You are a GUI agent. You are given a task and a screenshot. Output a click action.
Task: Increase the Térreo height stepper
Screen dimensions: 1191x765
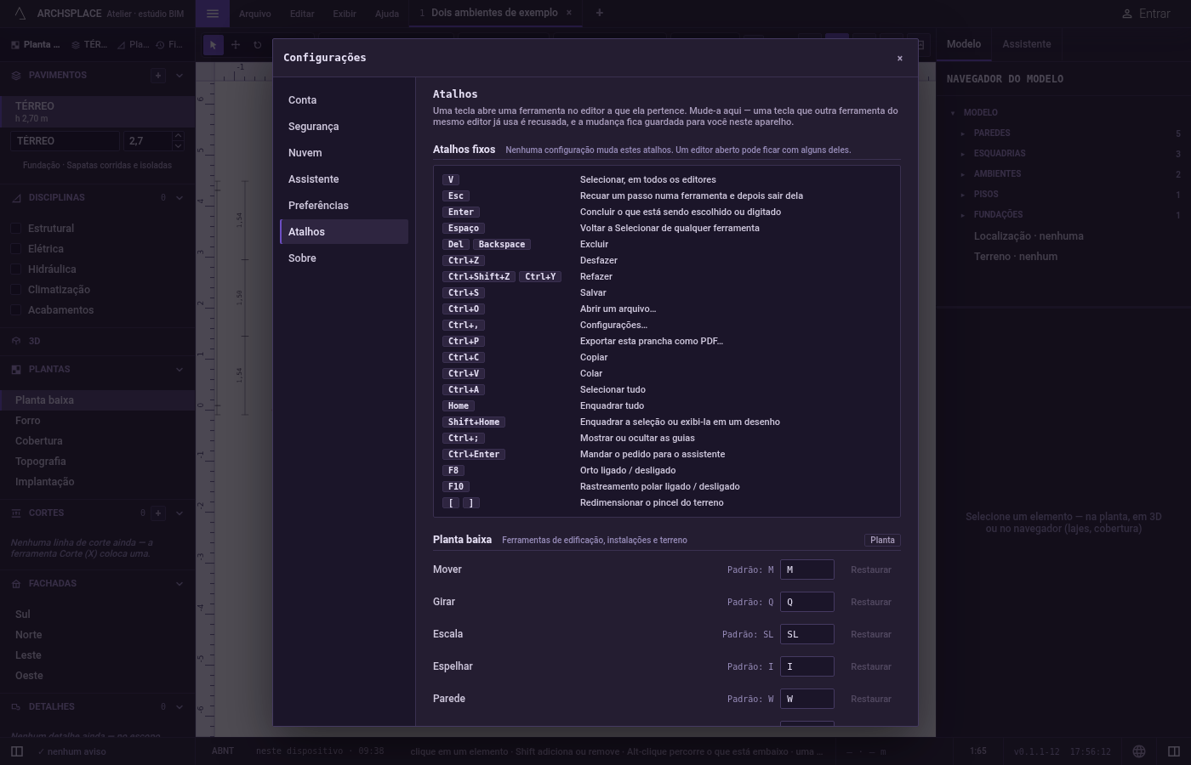(x=177, y=136)
